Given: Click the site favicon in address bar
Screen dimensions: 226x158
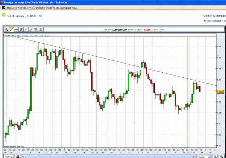Looking at the screenshot, I should 4,8.
